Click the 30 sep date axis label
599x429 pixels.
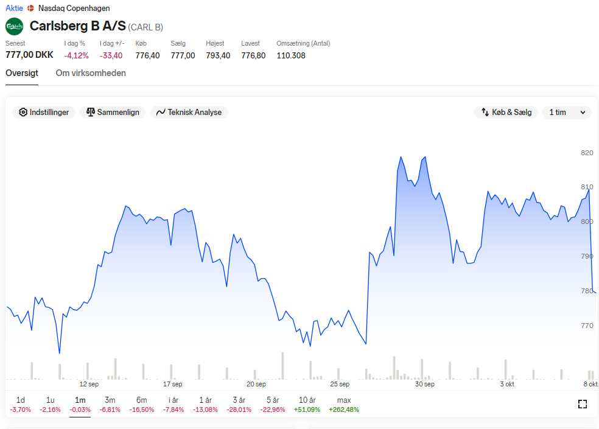click(x=425, y=384)
